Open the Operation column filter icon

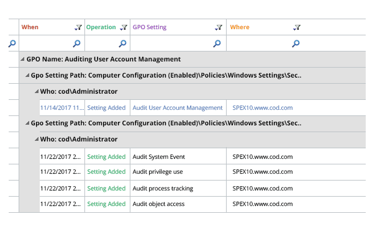coord(124,27)
